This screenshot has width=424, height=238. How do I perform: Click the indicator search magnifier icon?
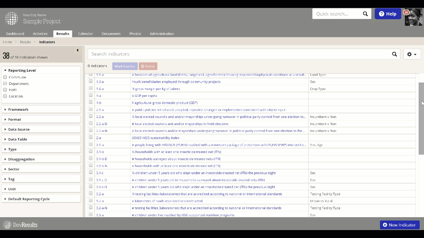pos(395,54)
